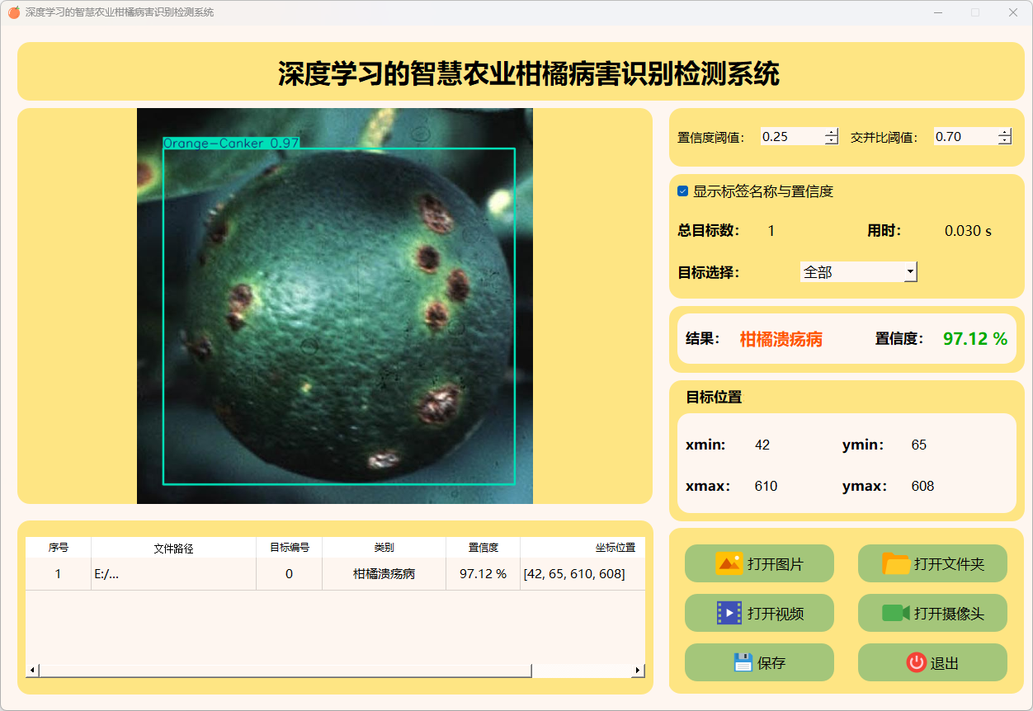Uncheck 显示标签名称与置信度 checkbox

click(683, 191)
